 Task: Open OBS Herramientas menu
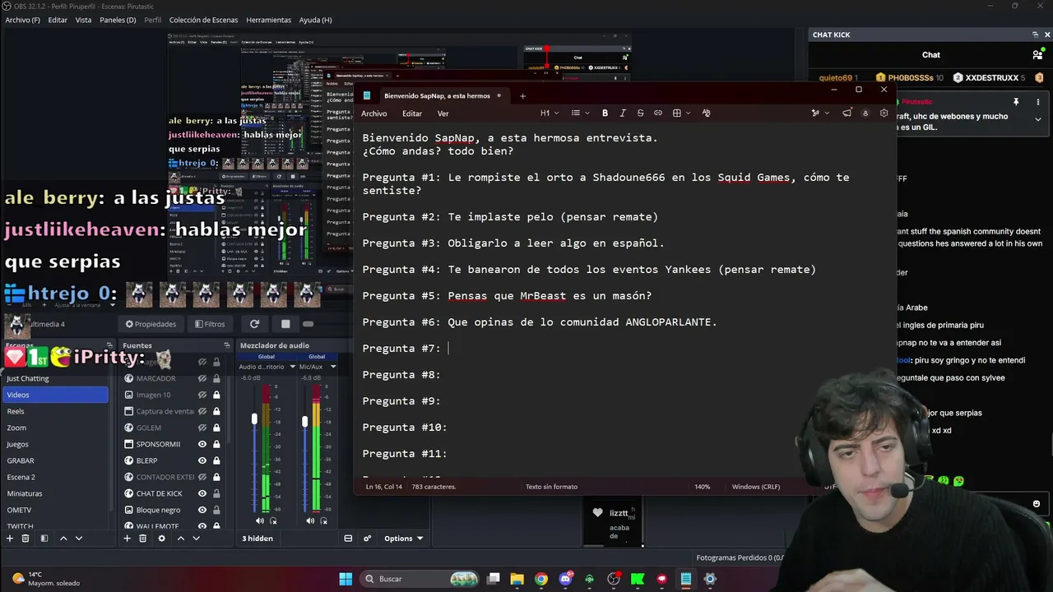pyautogui.click(x=269, y=20)
